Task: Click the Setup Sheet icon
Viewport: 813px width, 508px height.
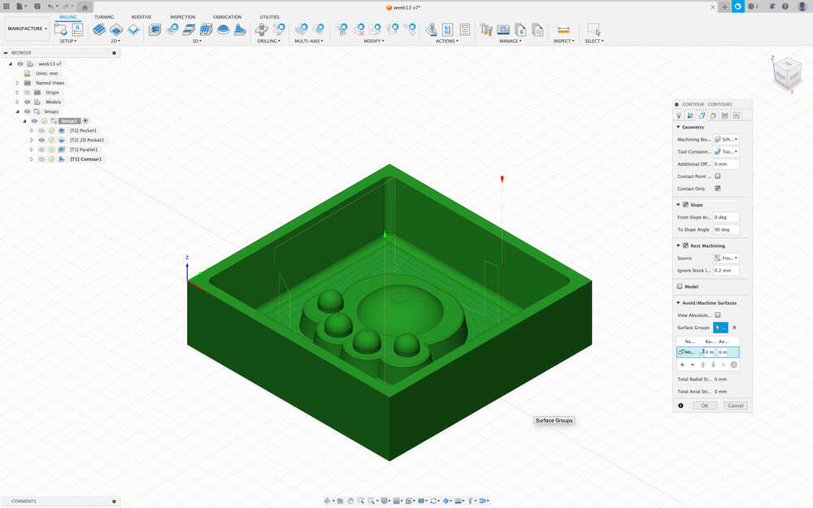Action: 464,29
